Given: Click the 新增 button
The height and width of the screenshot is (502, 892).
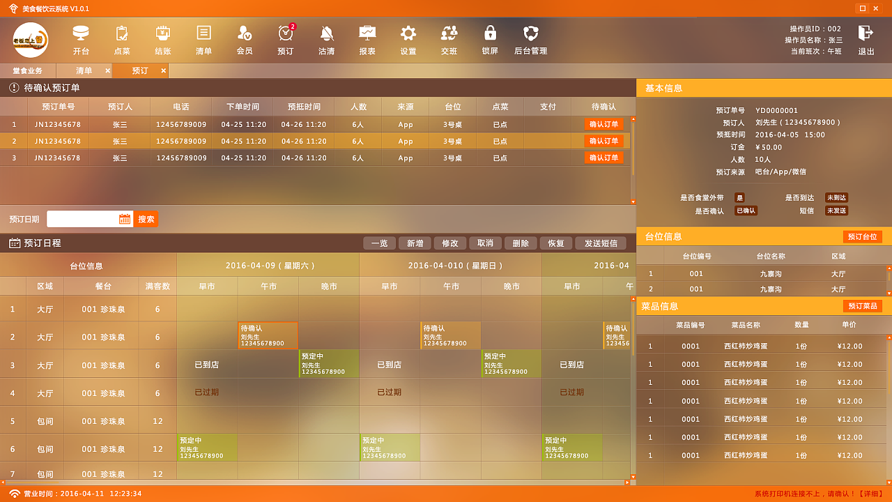Looking at the screenshot, I should coord(415,243).
